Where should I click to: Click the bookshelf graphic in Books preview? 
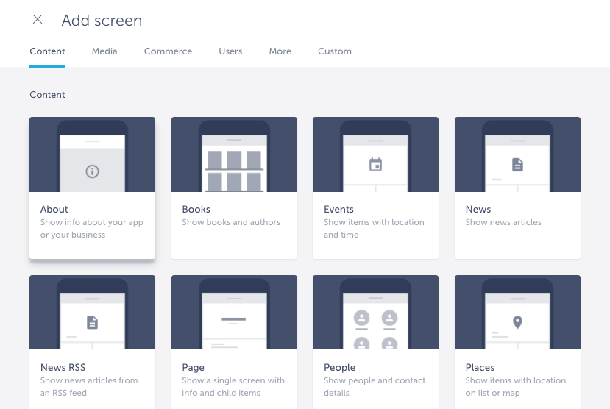pyautogui.click(x=234, y=171)
